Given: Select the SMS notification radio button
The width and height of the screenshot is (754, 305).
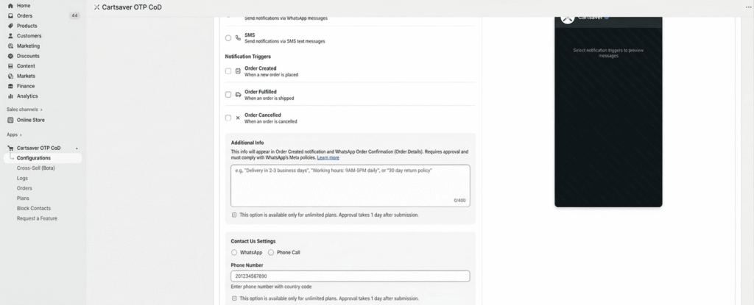Looking at the screenshot, I should pyautogui.click(x=228, y=38).
